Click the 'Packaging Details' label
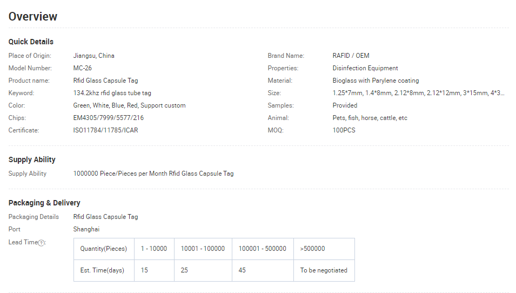 pos(33,217)
